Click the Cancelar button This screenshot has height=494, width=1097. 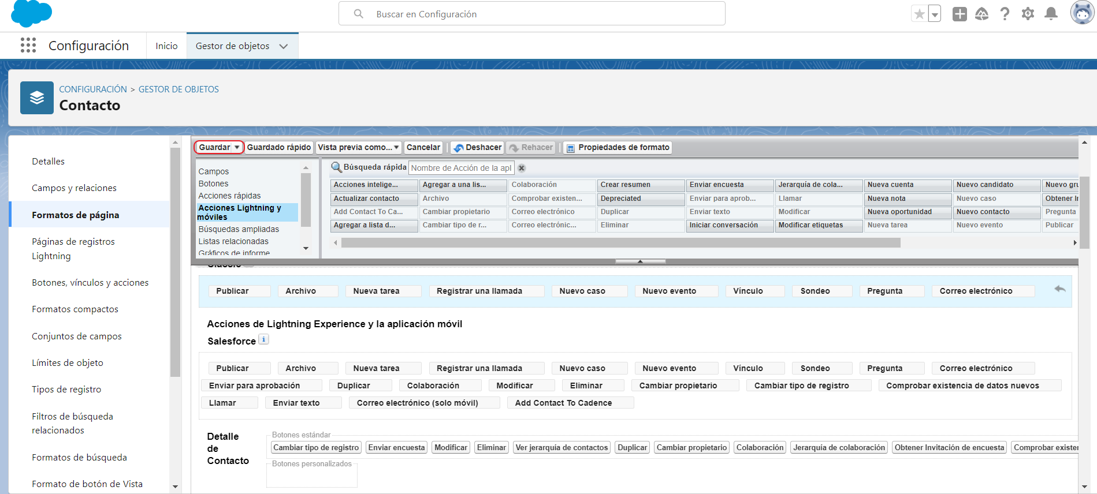pos(423,147)
